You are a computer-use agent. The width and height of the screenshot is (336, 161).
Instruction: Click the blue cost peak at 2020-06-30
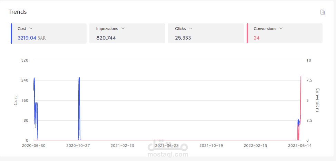click(34, 79)
